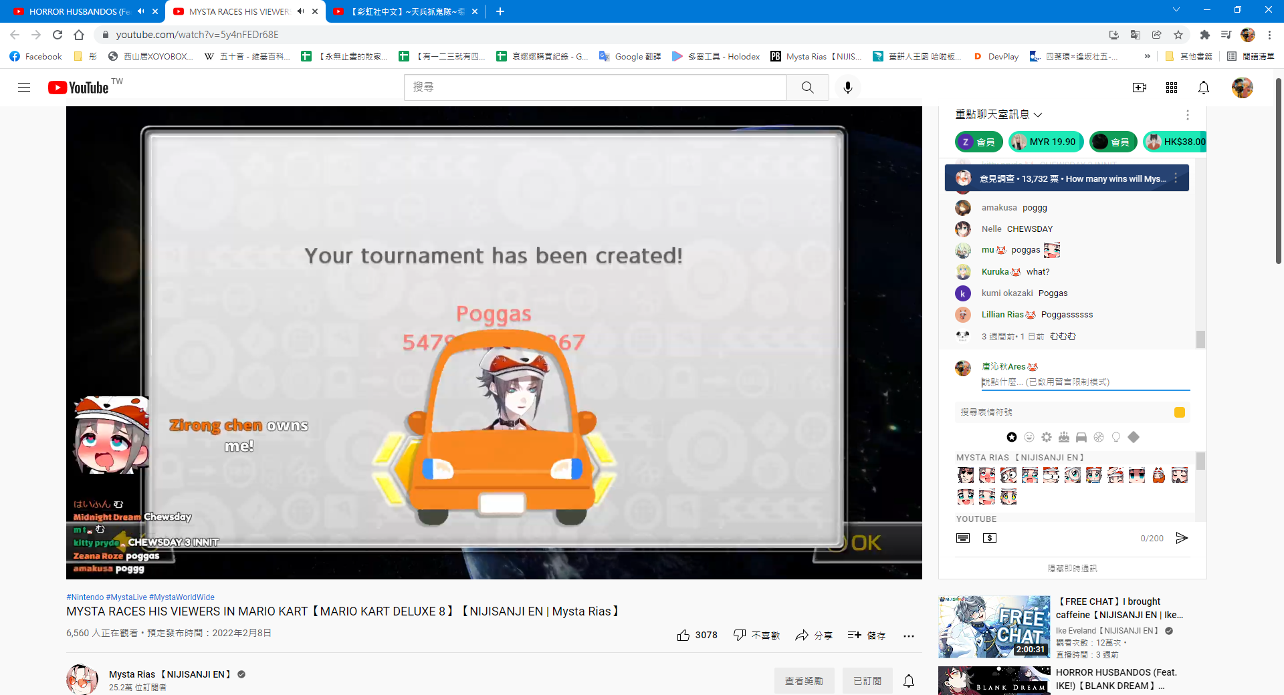Open Super Chat dollar icon
The width and height of the screenshot is (1284, 695).
[x=990, y=538]
